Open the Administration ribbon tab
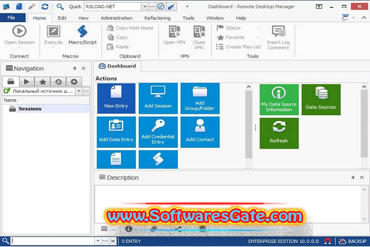 pyautogui.click(x=116, y=18)
